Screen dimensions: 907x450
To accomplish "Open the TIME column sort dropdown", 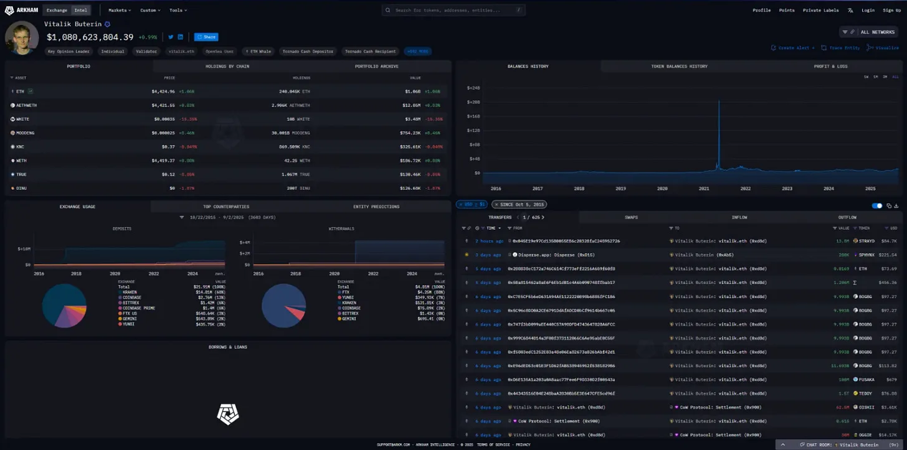I will 493,228.
